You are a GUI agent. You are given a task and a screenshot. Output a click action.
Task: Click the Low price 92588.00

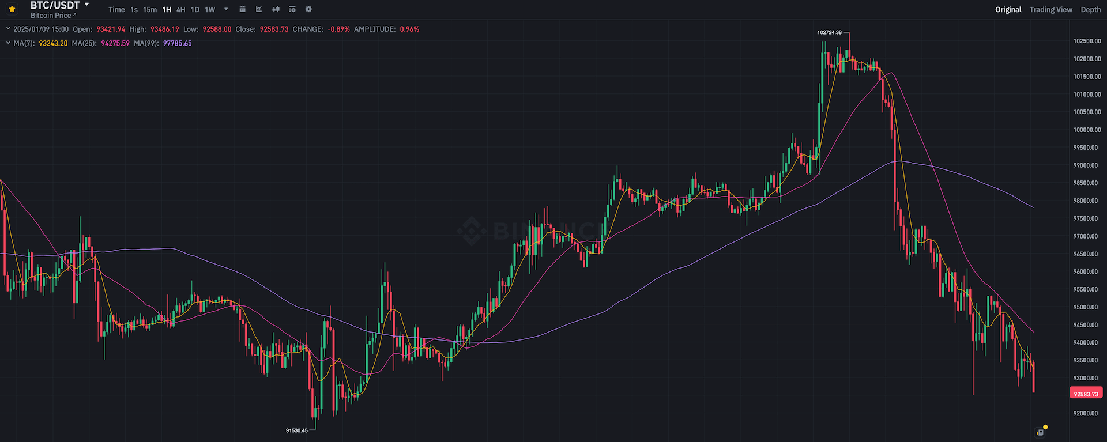(217, 29)
